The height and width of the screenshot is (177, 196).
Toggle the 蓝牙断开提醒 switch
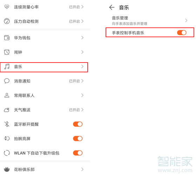click(77, 124)
